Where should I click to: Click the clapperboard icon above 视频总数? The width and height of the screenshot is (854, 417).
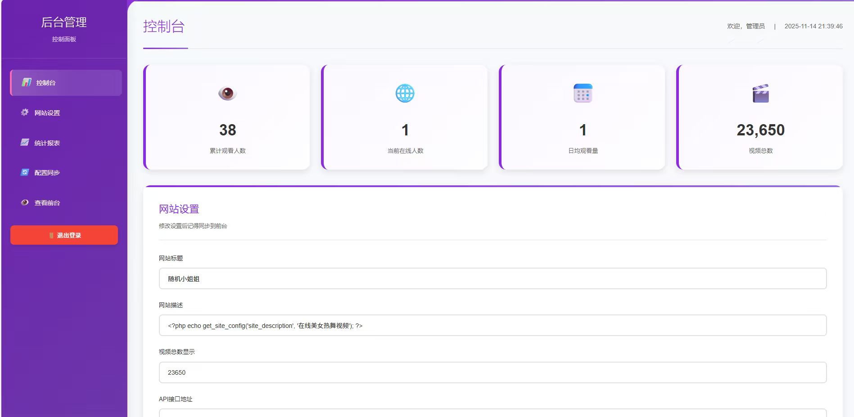click(760, 94)
